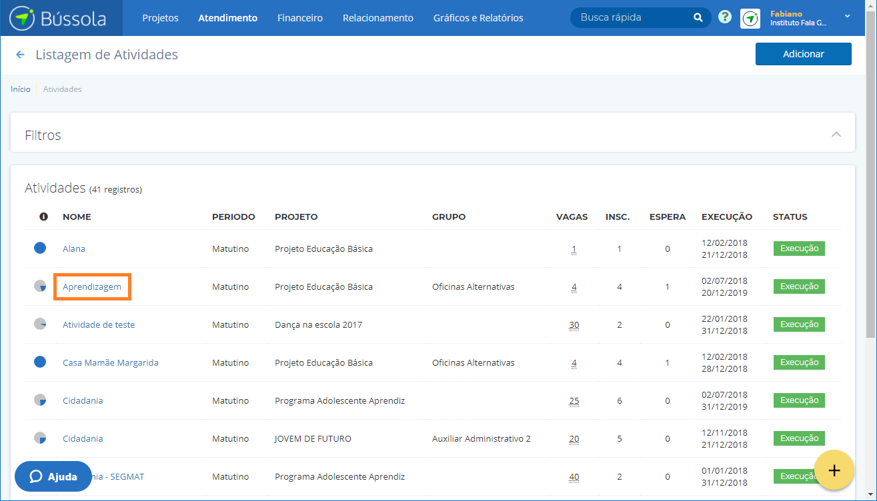
Task: Click the Fabiano user name
Action: [x=786, y=13]
